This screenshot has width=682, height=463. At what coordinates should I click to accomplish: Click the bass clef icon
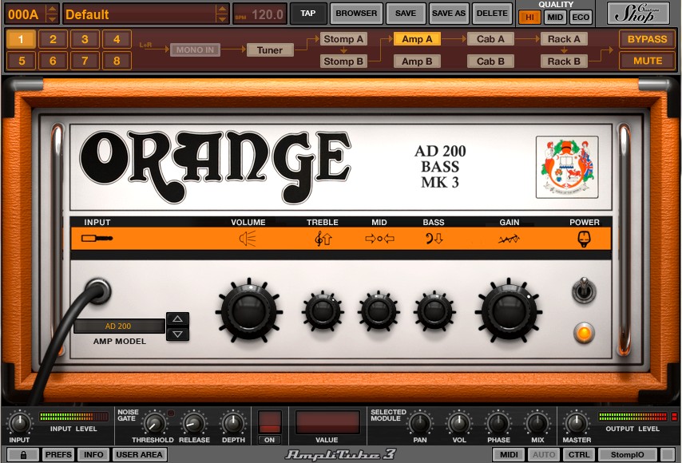pyautogui.click(x=434, y=238)
